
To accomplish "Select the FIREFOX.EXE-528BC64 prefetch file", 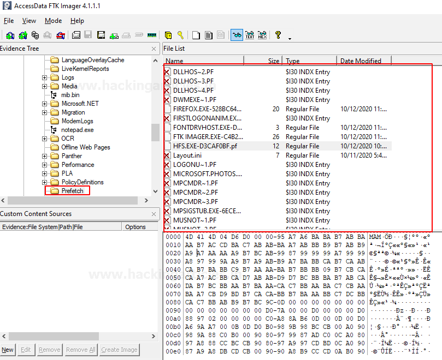I will (278, 109).
